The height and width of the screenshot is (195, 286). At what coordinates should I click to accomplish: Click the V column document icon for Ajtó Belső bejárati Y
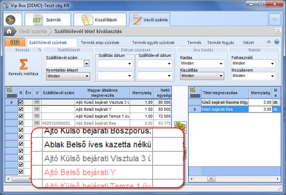[37, 109]
